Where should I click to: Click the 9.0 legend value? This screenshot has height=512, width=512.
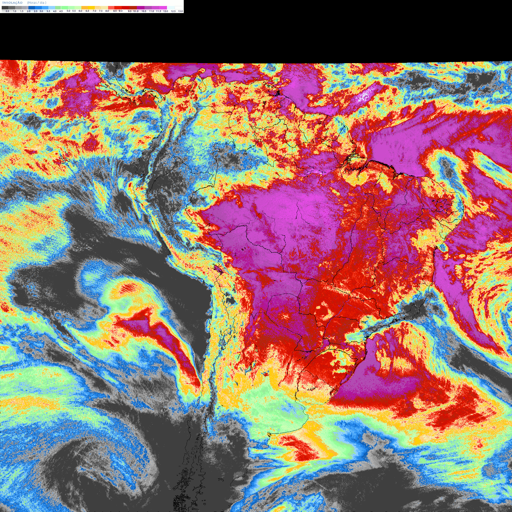(x=121, y=11)
